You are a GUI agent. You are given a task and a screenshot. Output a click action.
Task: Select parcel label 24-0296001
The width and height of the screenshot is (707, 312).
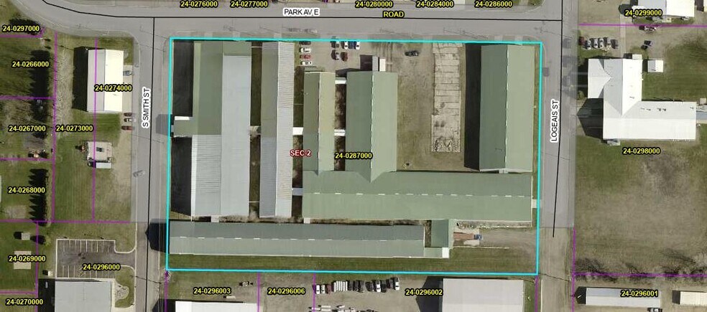(x=639, y=293)
